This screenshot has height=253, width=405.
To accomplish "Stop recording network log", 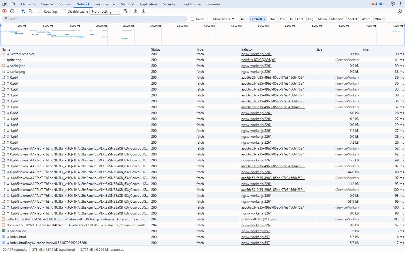I will point(4,11).
